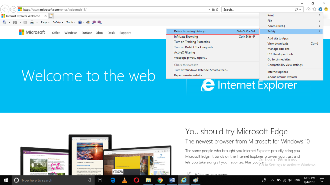The height and width of the screenshot is (185, 330).
Task: Open Favorites with the star icon
Action: click(315, 9)
